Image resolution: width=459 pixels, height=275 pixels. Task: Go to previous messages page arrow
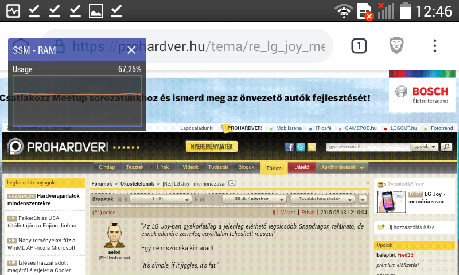(126, 199)
